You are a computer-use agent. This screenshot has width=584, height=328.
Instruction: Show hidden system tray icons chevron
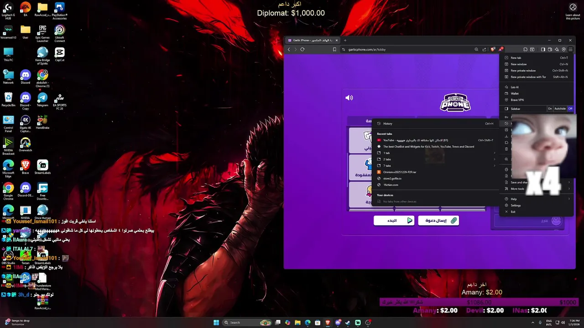coord(533,323)
